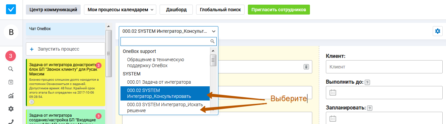The width and height of the screenshot is (446, 124).
Task: Open Центр коммуникаций
Action: pos(53,10)
